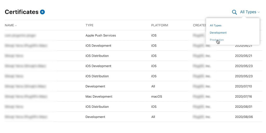This screenshot has width=266, height=133.
Task: Sort by the NAME column chevron
Action: [16, 26]
